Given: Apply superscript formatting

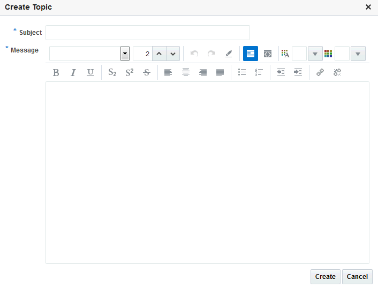Looking at the screenshot, I should coord(130,72).
